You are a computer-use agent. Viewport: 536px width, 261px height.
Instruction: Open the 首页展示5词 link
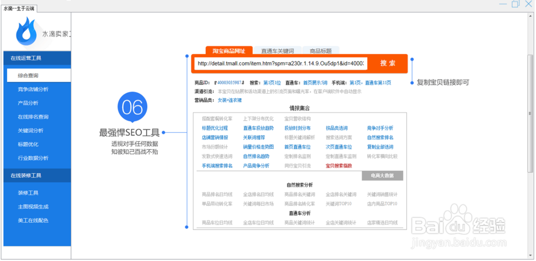315,83
